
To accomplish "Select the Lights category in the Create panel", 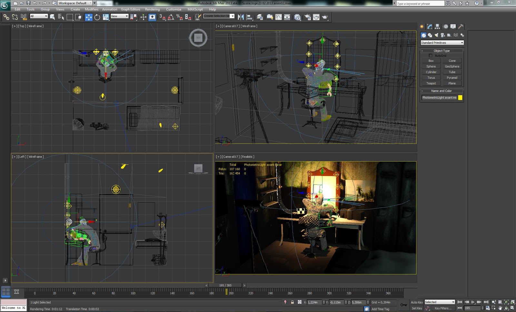I will click(437, 34).
